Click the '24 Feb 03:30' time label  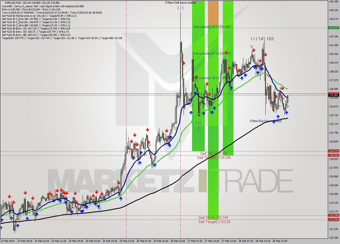pyautogui.click(x=42, y=241)
